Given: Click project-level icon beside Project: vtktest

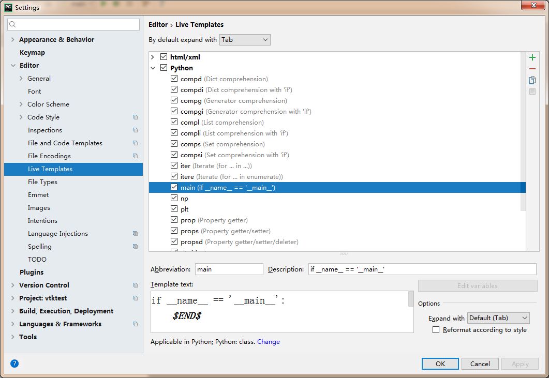Looking at the screenshot, I should tap(135, 298).
